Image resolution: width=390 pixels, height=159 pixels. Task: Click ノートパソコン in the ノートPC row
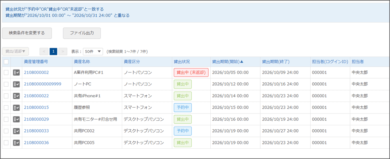pyautogui.click(x=138, y=84)
